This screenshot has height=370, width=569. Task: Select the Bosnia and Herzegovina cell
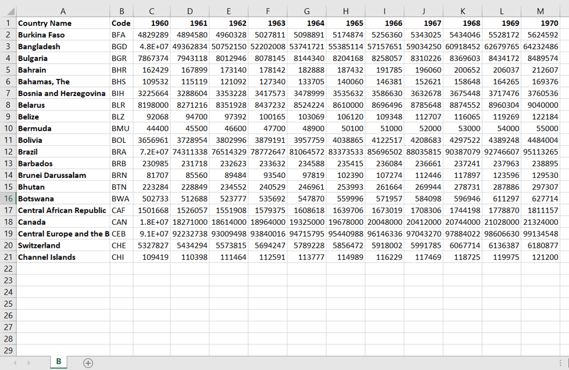[63, 93]
